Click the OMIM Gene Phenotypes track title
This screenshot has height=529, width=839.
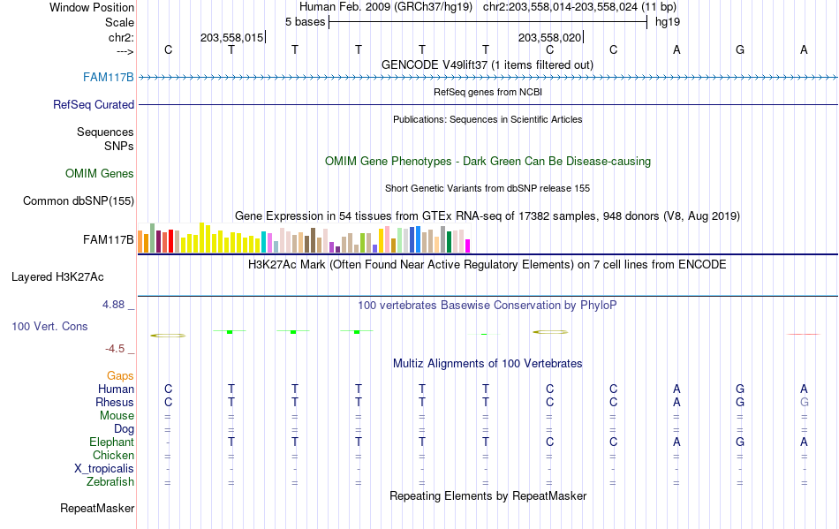coord(488,162)
